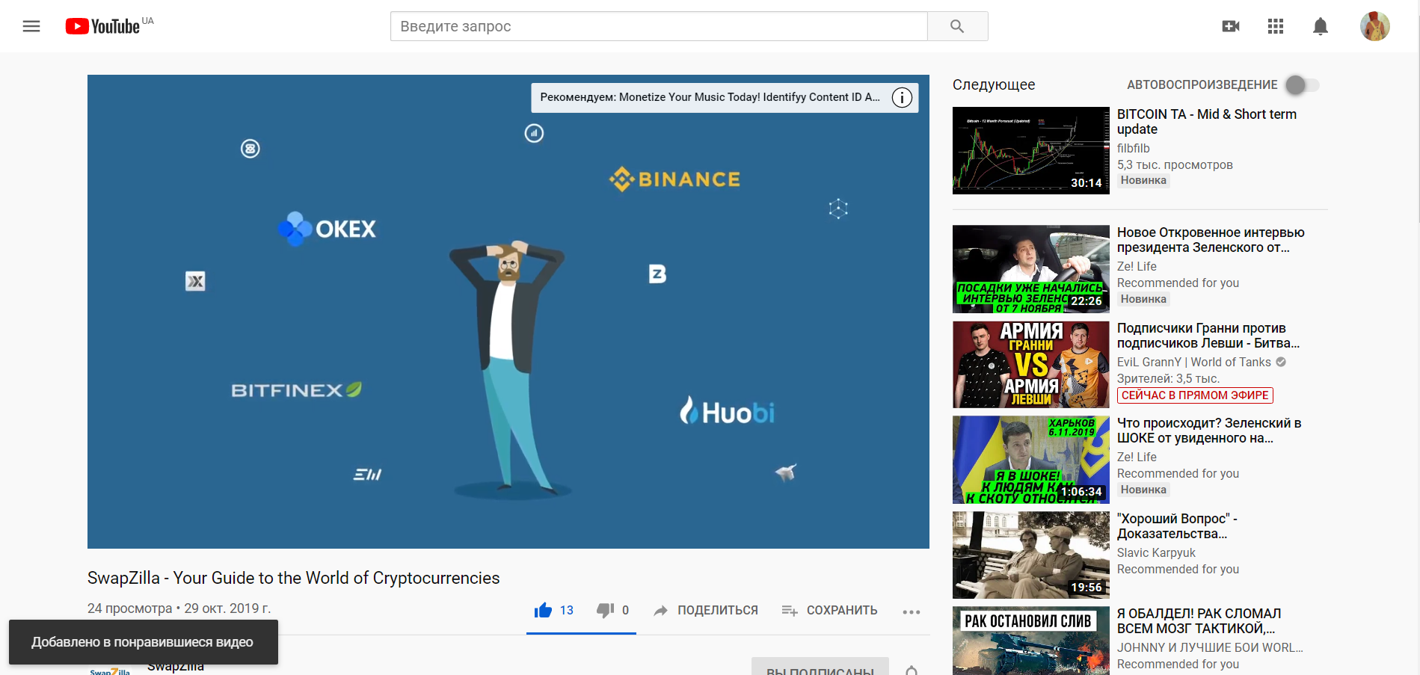
Task: Click the 24 просмотра view count text
Action: 129,608
